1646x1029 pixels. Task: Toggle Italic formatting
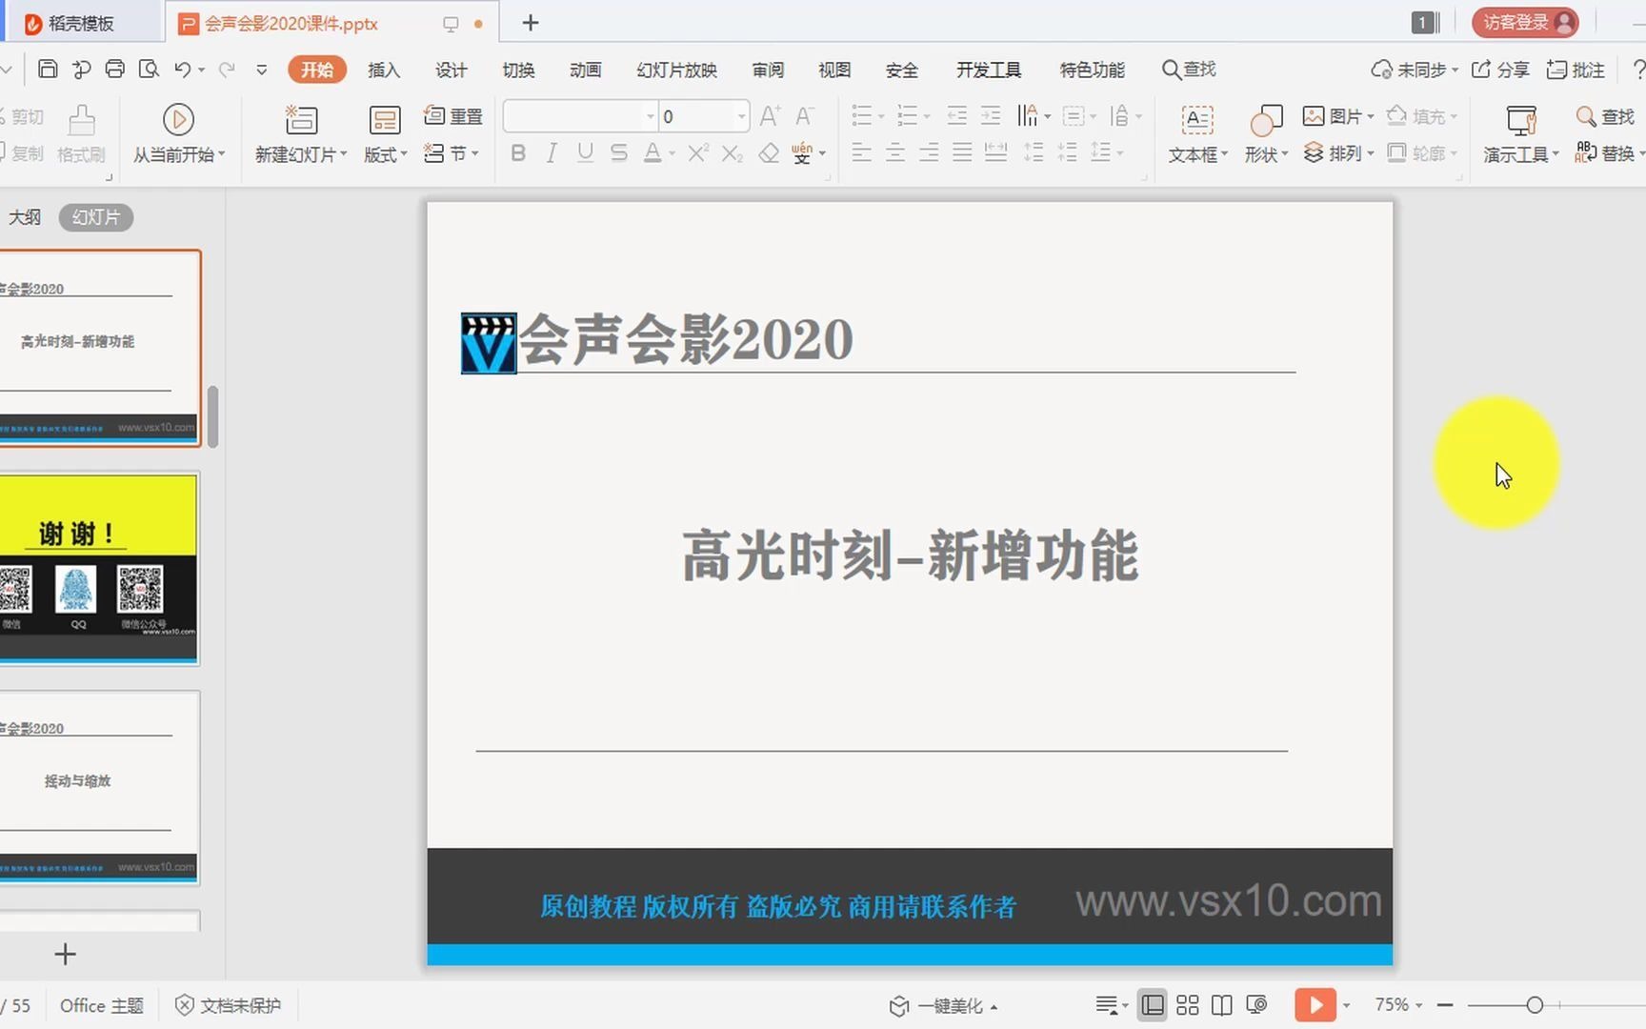click(552, 152)
